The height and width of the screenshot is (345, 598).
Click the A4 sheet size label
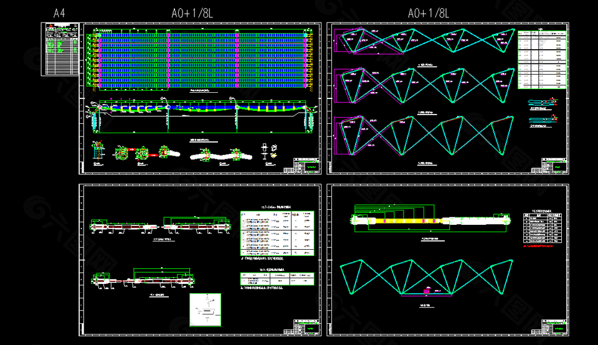[x=59, y=13]
